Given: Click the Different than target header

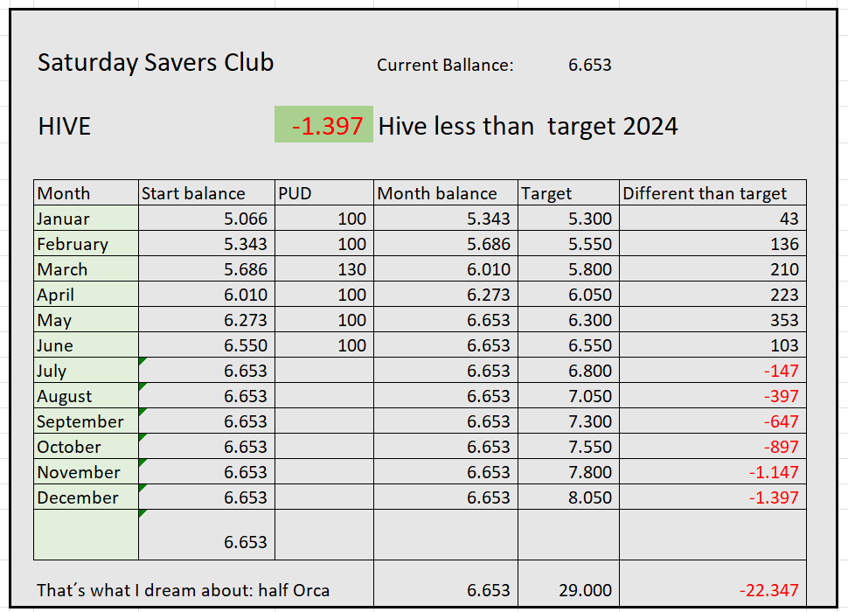Looking at the screenshot, I should click(712, 193).
